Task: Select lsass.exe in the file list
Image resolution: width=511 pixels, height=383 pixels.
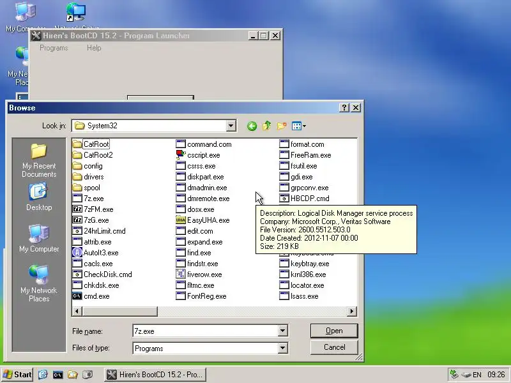Action: pyautogui.click(x=299, y=296)
